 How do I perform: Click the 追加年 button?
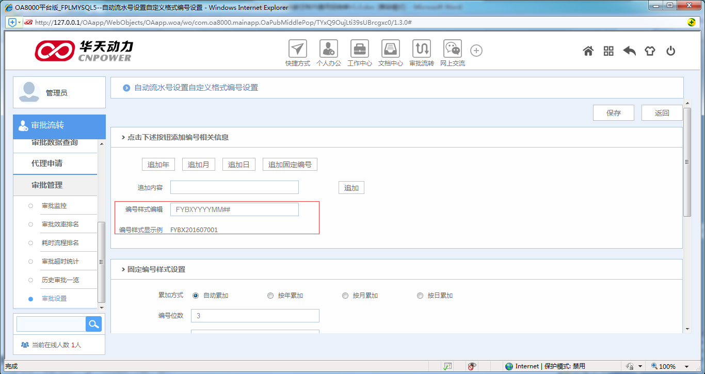pyautogui.click(x=158, y=165)
